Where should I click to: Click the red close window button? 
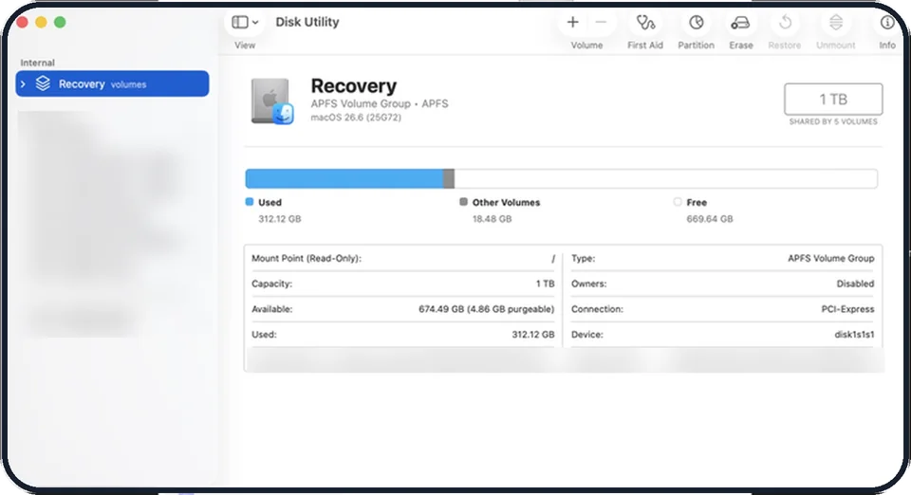point(23,22)
